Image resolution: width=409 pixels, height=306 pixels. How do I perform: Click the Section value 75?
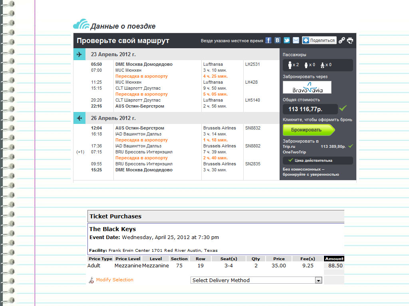point(179,266)
